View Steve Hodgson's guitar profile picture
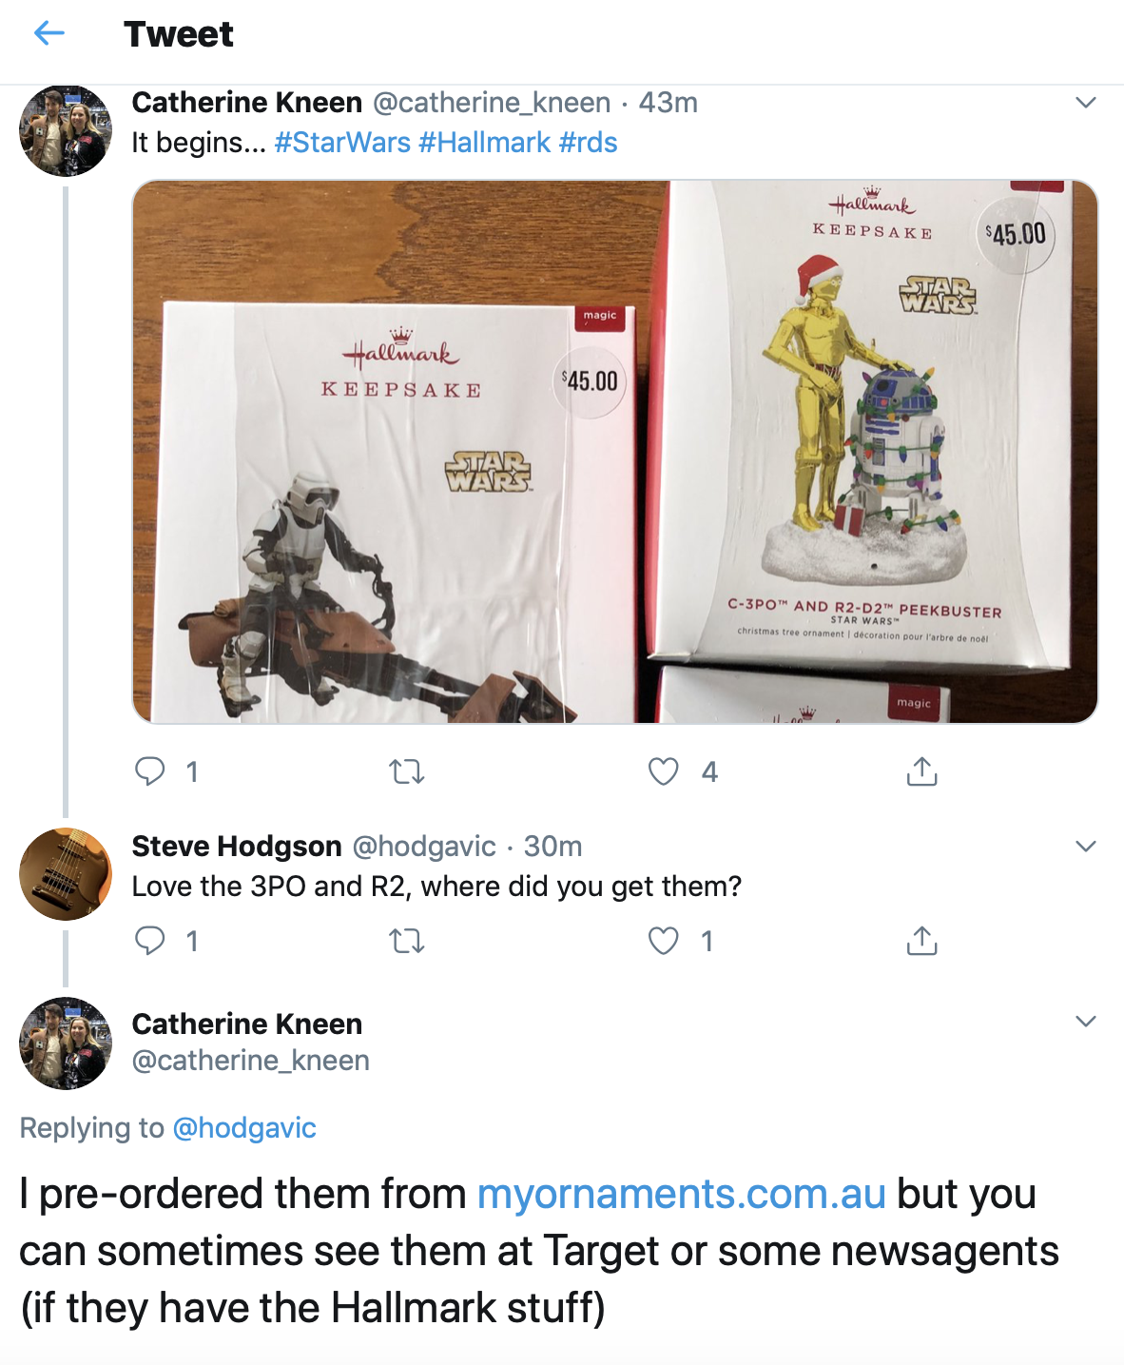 66,874
